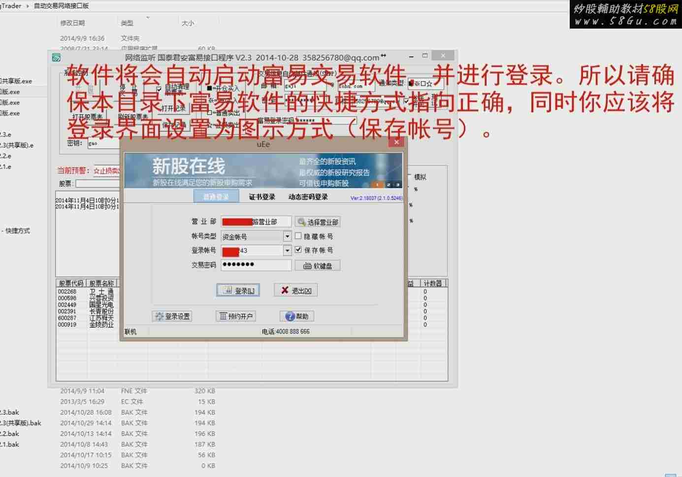
Task: Switch to the 证书登录 tab
Action: click(x=262, y=197)
